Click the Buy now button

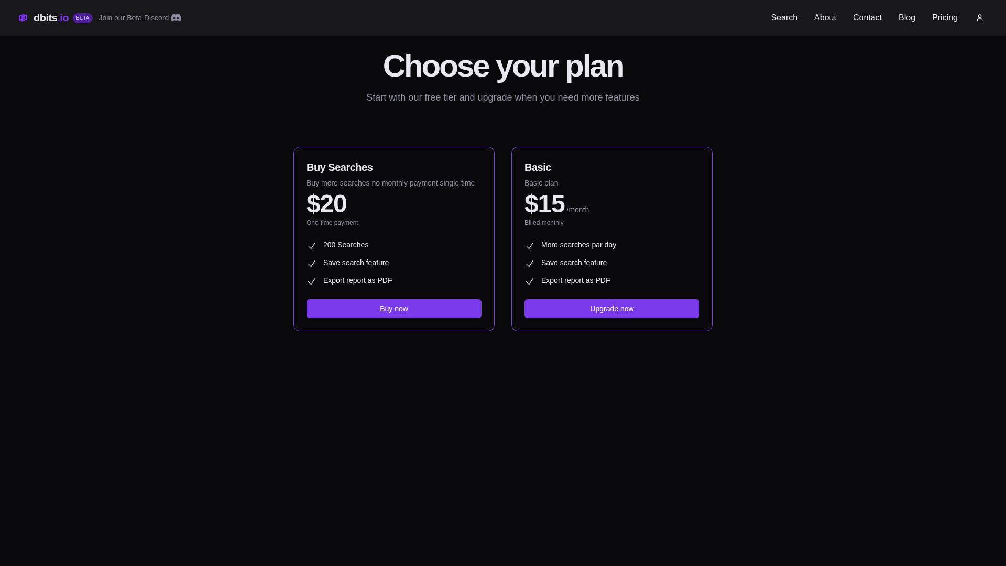394,309
